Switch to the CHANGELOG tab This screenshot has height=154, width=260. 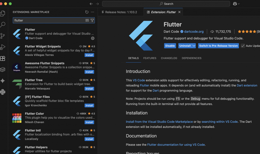click(x=169, y=58)
